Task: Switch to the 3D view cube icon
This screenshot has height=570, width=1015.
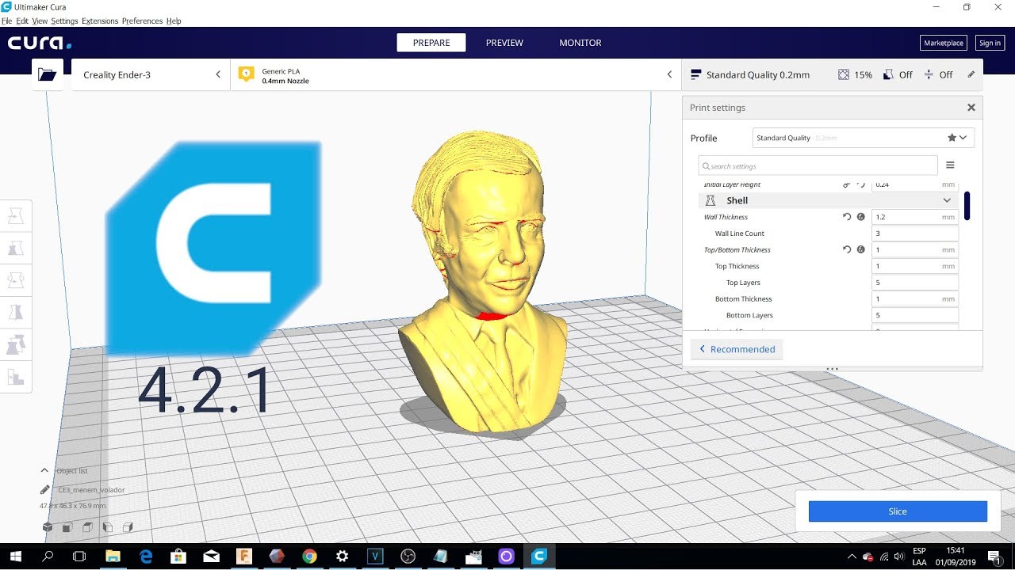Action: point(48,527)
